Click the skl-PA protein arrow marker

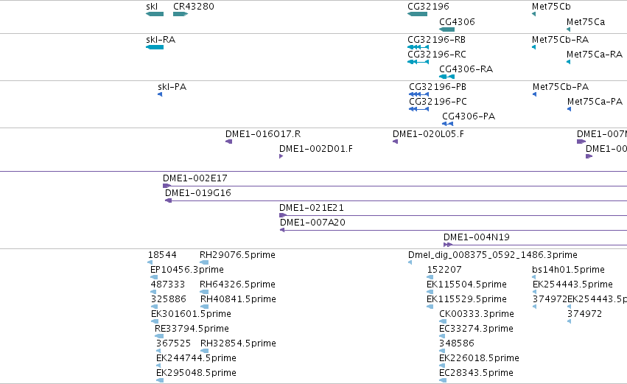160,94
